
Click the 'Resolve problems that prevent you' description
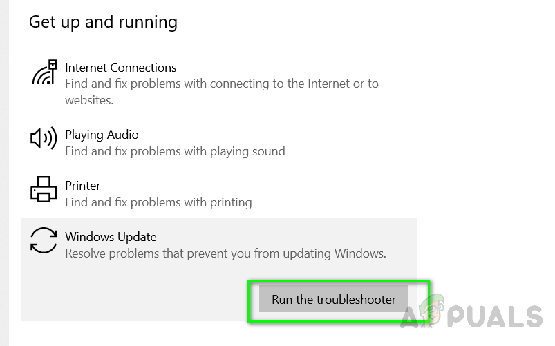[x=225, y=253]
